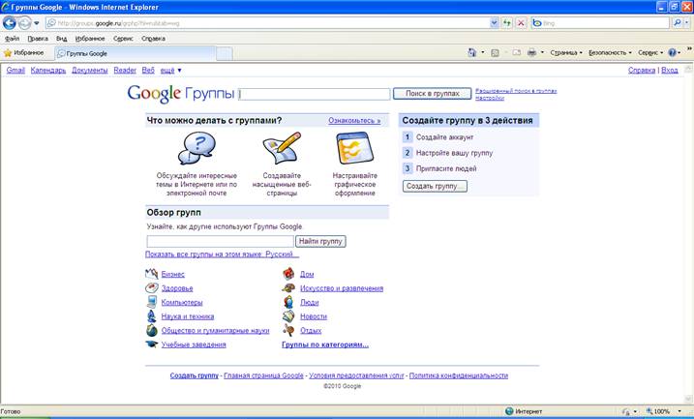Click the Read mail icon in command bar
Image resolution: width=694 pixels, height=419 pixels.
tap(517, 53)
